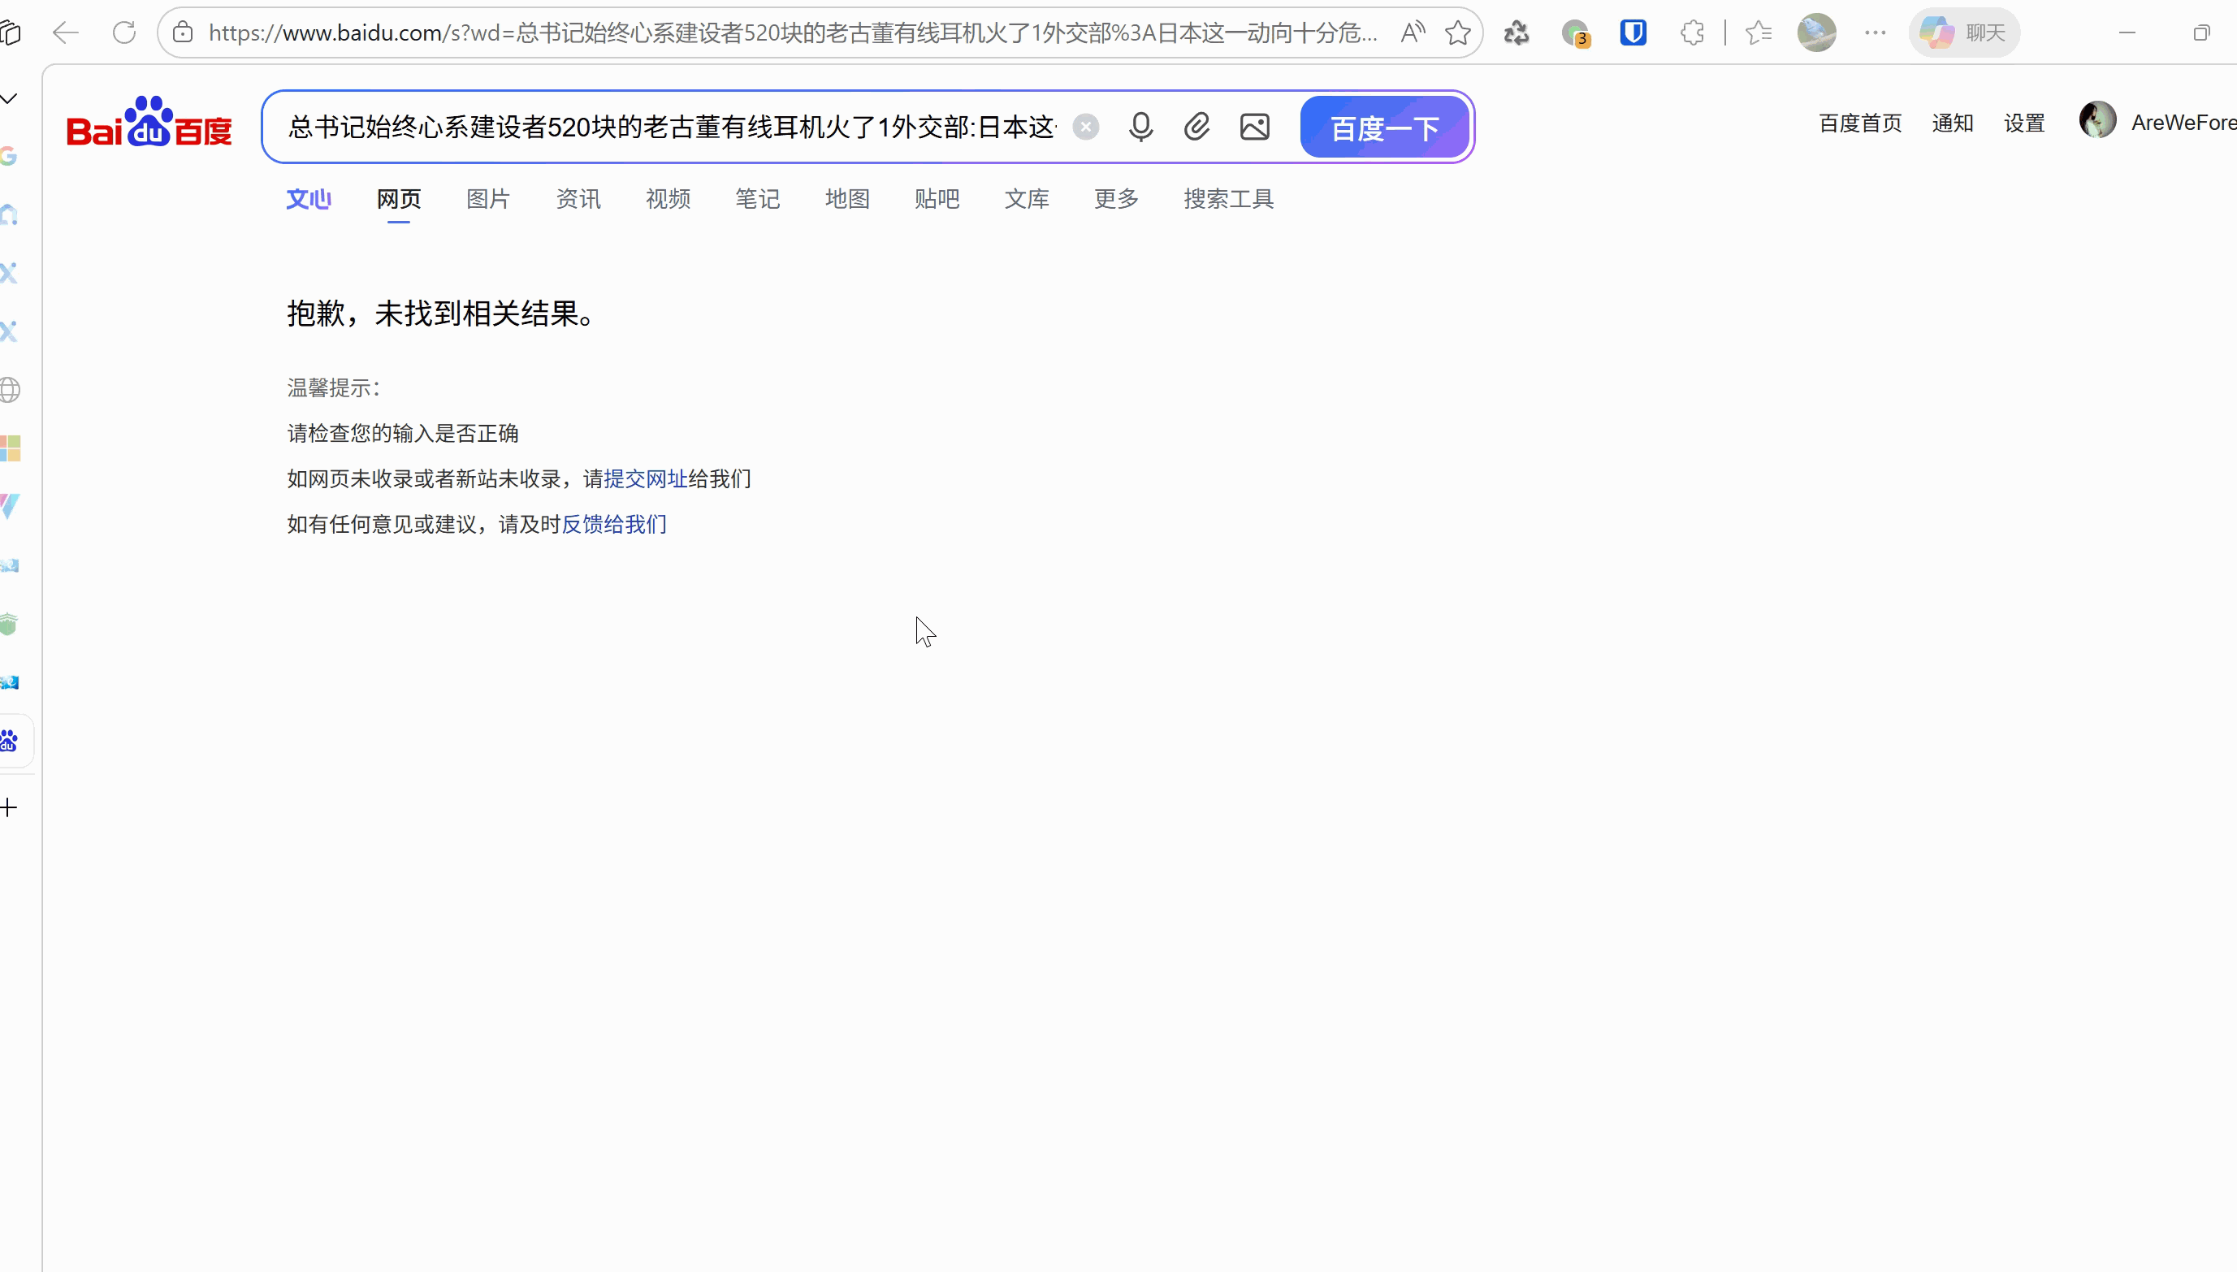Toggle read aloud in the address bar
2237x1272 pixels.
coord(1412,32)
